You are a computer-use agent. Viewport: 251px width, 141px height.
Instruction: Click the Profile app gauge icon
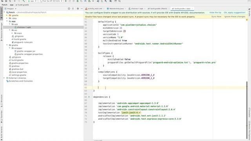click(x=85, y=1)
